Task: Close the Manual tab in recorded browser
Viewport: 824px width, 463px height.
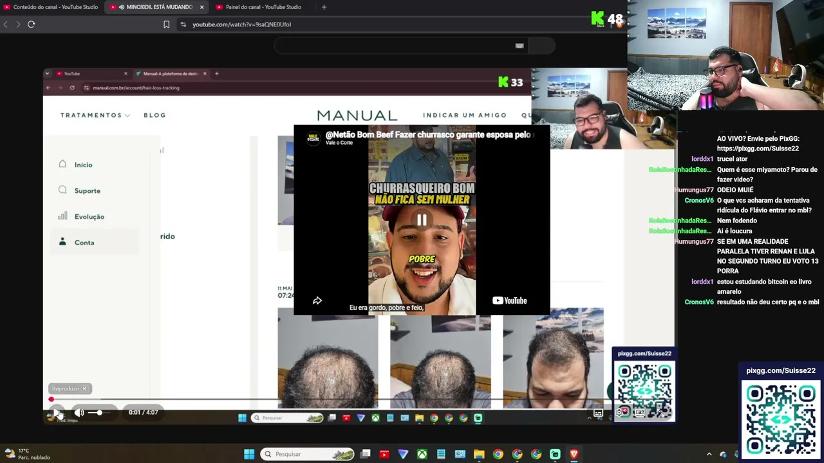Action: pyautogui.click(x=205, y=74)
